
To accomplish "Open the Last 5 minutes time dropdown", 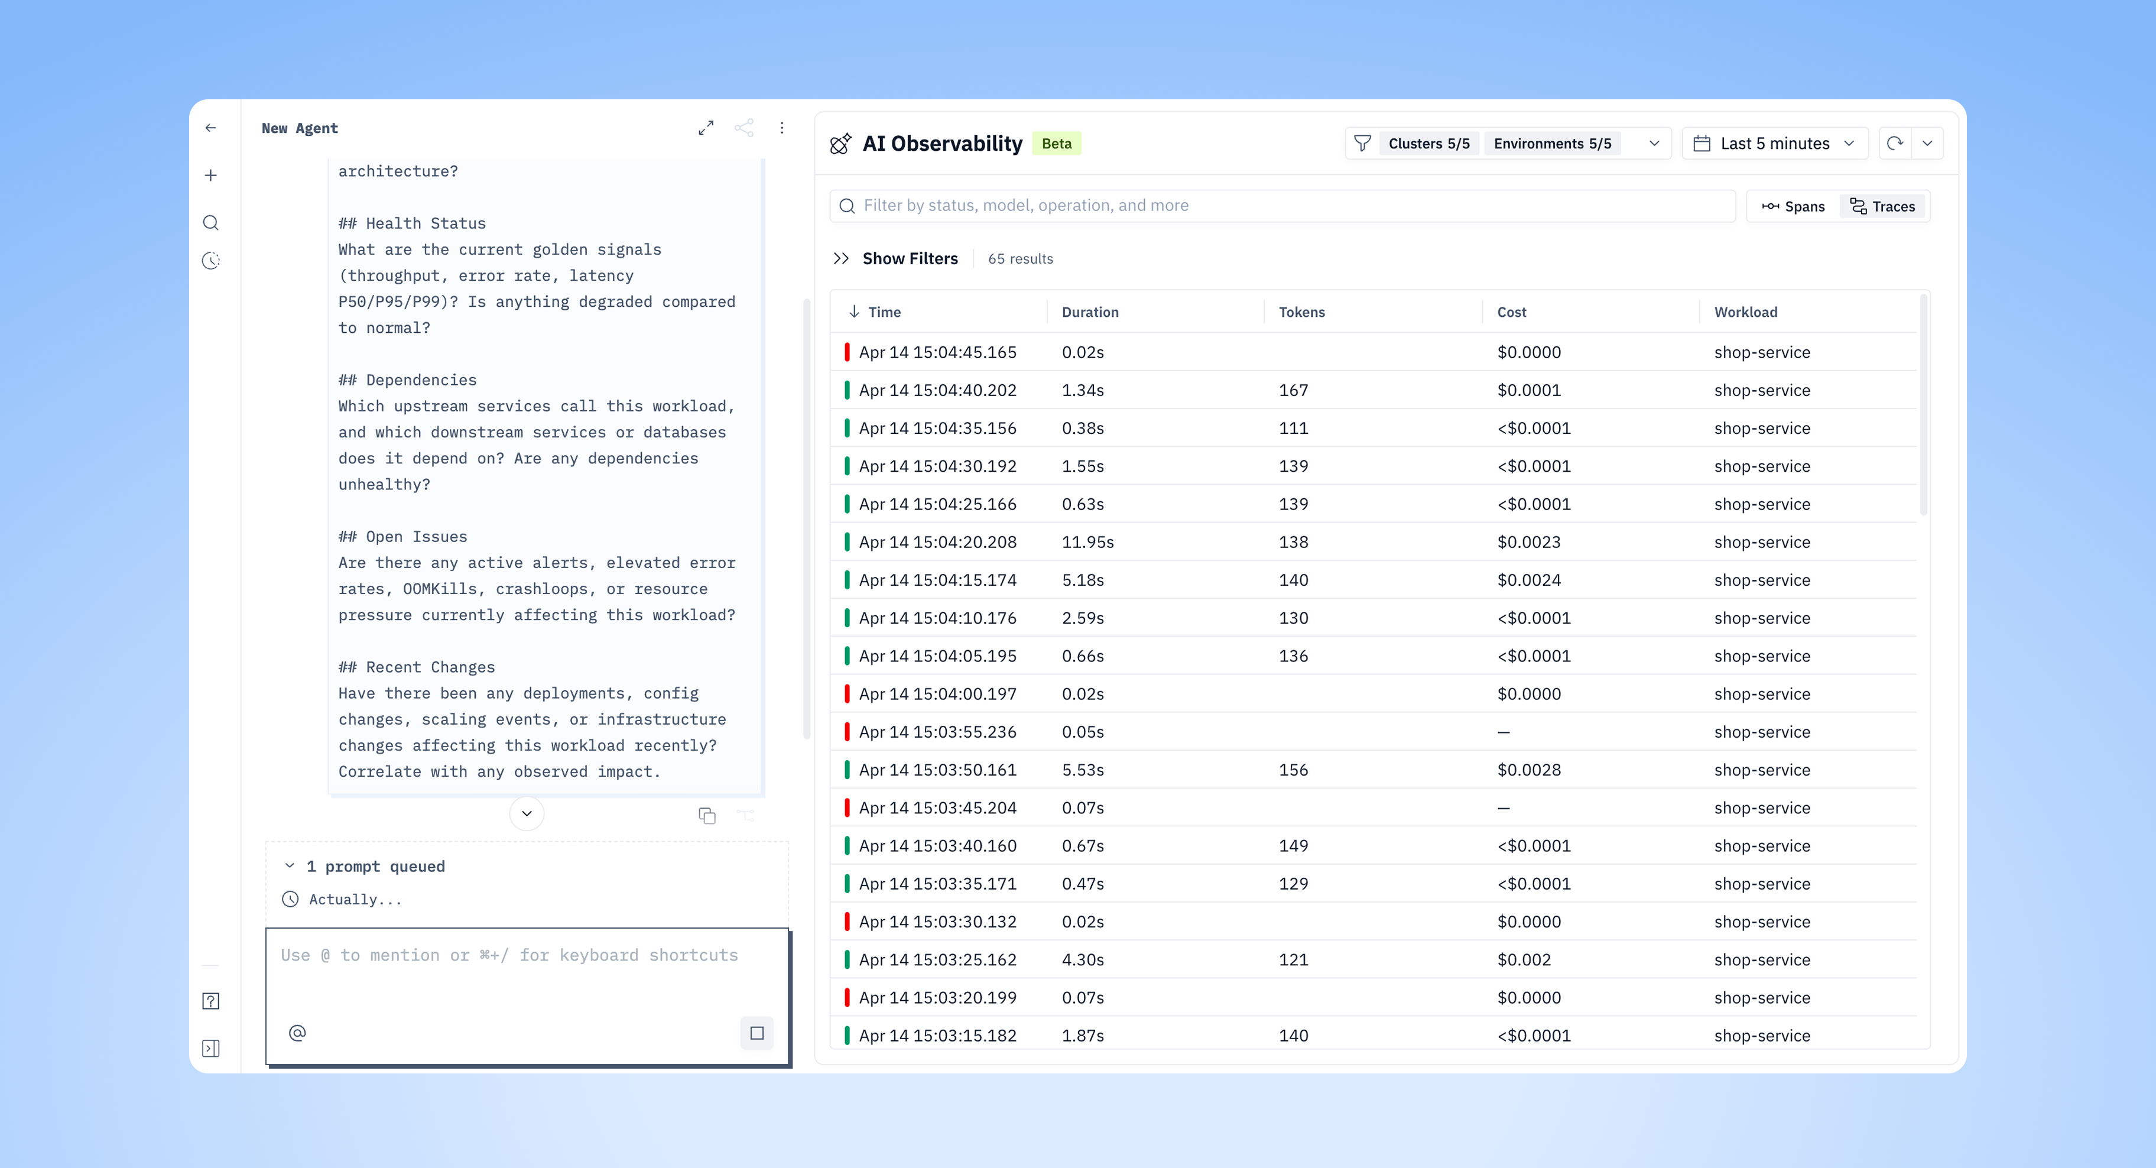I will (x=1774, y=144).
